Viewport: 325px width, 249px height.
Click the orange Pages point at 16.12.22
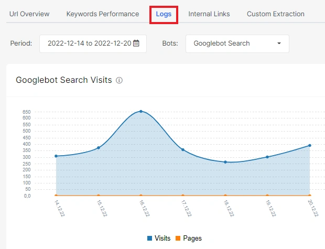pyautogui.click(x=141, y=196)
